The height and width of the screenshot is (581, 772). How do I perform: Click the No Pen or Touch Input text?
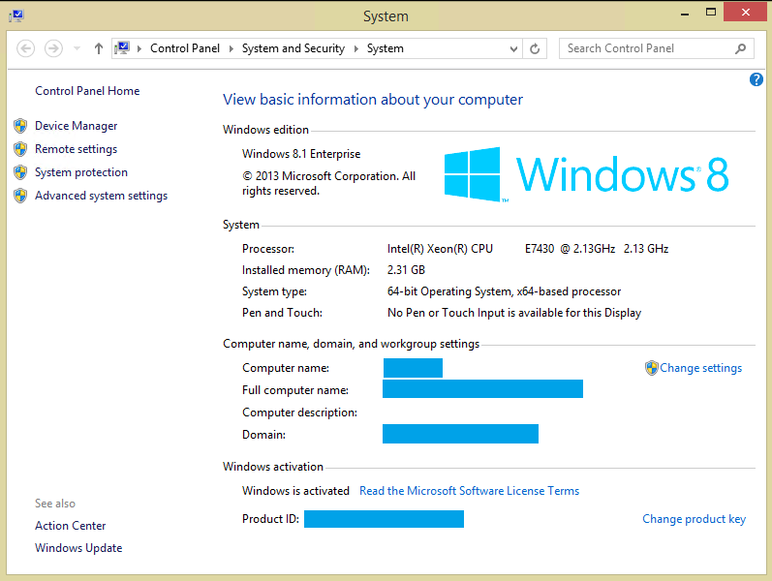tap(514, 313)
